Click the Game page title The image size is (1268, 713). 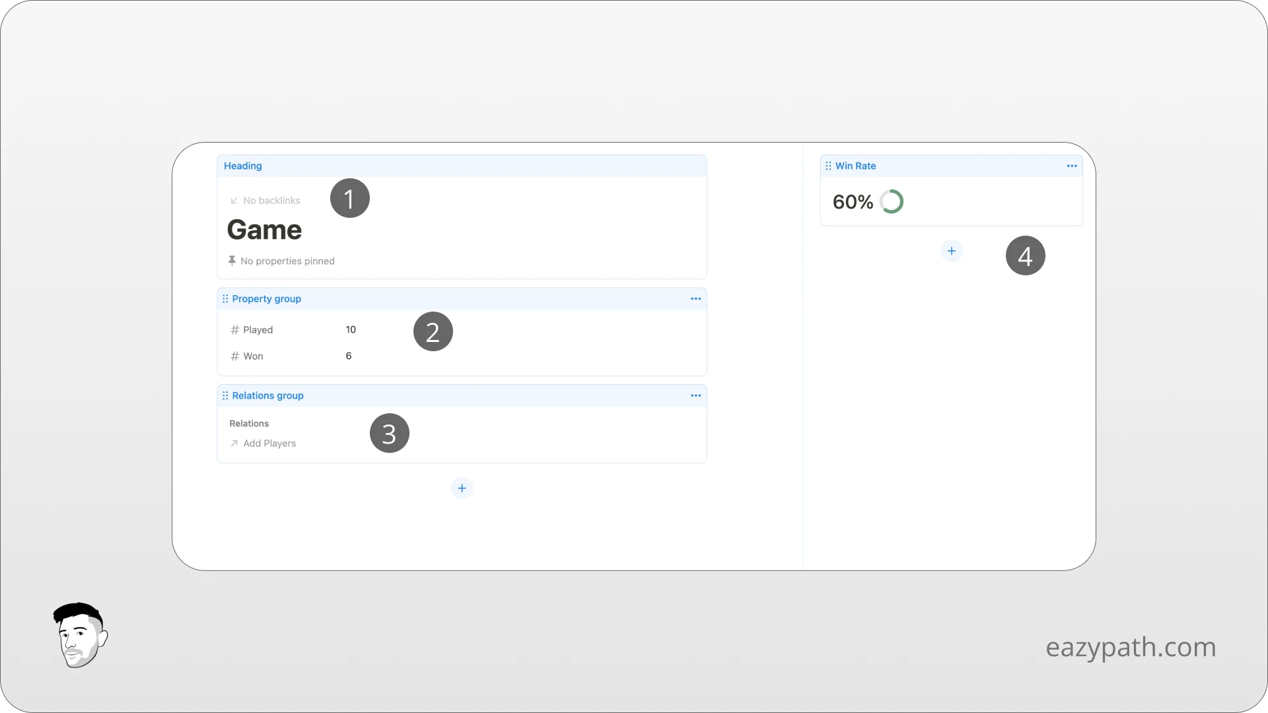tap(264, 230)
